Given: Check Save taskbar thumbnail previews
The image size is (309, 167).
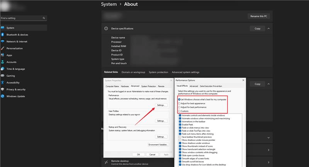Looking at the screenshot, I should point(180,137).
